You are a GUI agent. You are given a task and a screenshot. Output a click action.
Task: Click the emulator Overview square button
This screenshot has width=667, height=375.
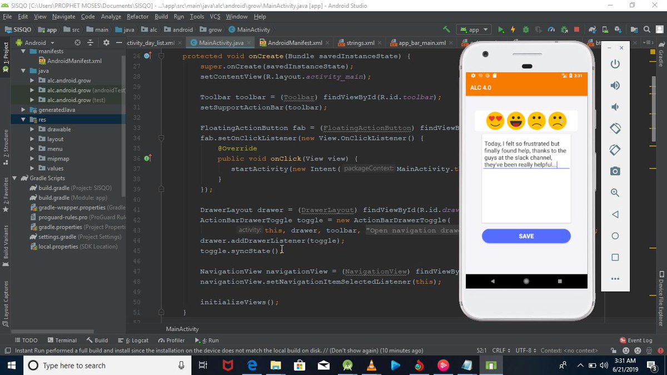pos(615,257)
